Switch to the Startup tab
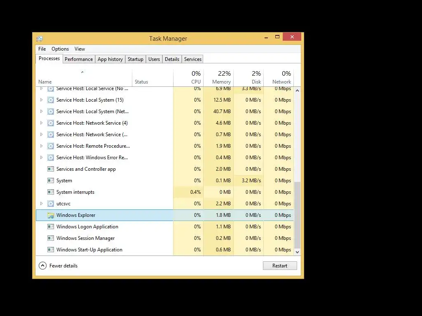The height and width of the screenshot is (316, 422). pyautogui.click(x=135, y=59)
